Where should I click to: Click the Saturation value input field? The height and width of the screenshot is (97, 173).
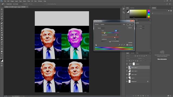[x=117, y=35]
